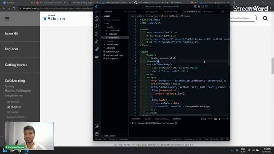
Task: Open the Manage gear in VS Code
Action: (x=97, y=134)
